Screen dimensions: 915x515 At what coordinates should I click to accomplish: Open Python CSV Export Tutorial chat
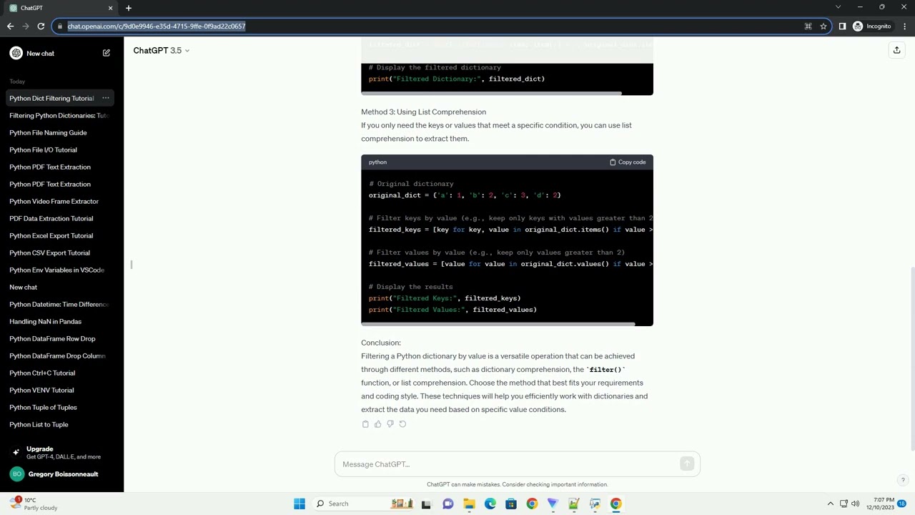click(x=60, y=252)
